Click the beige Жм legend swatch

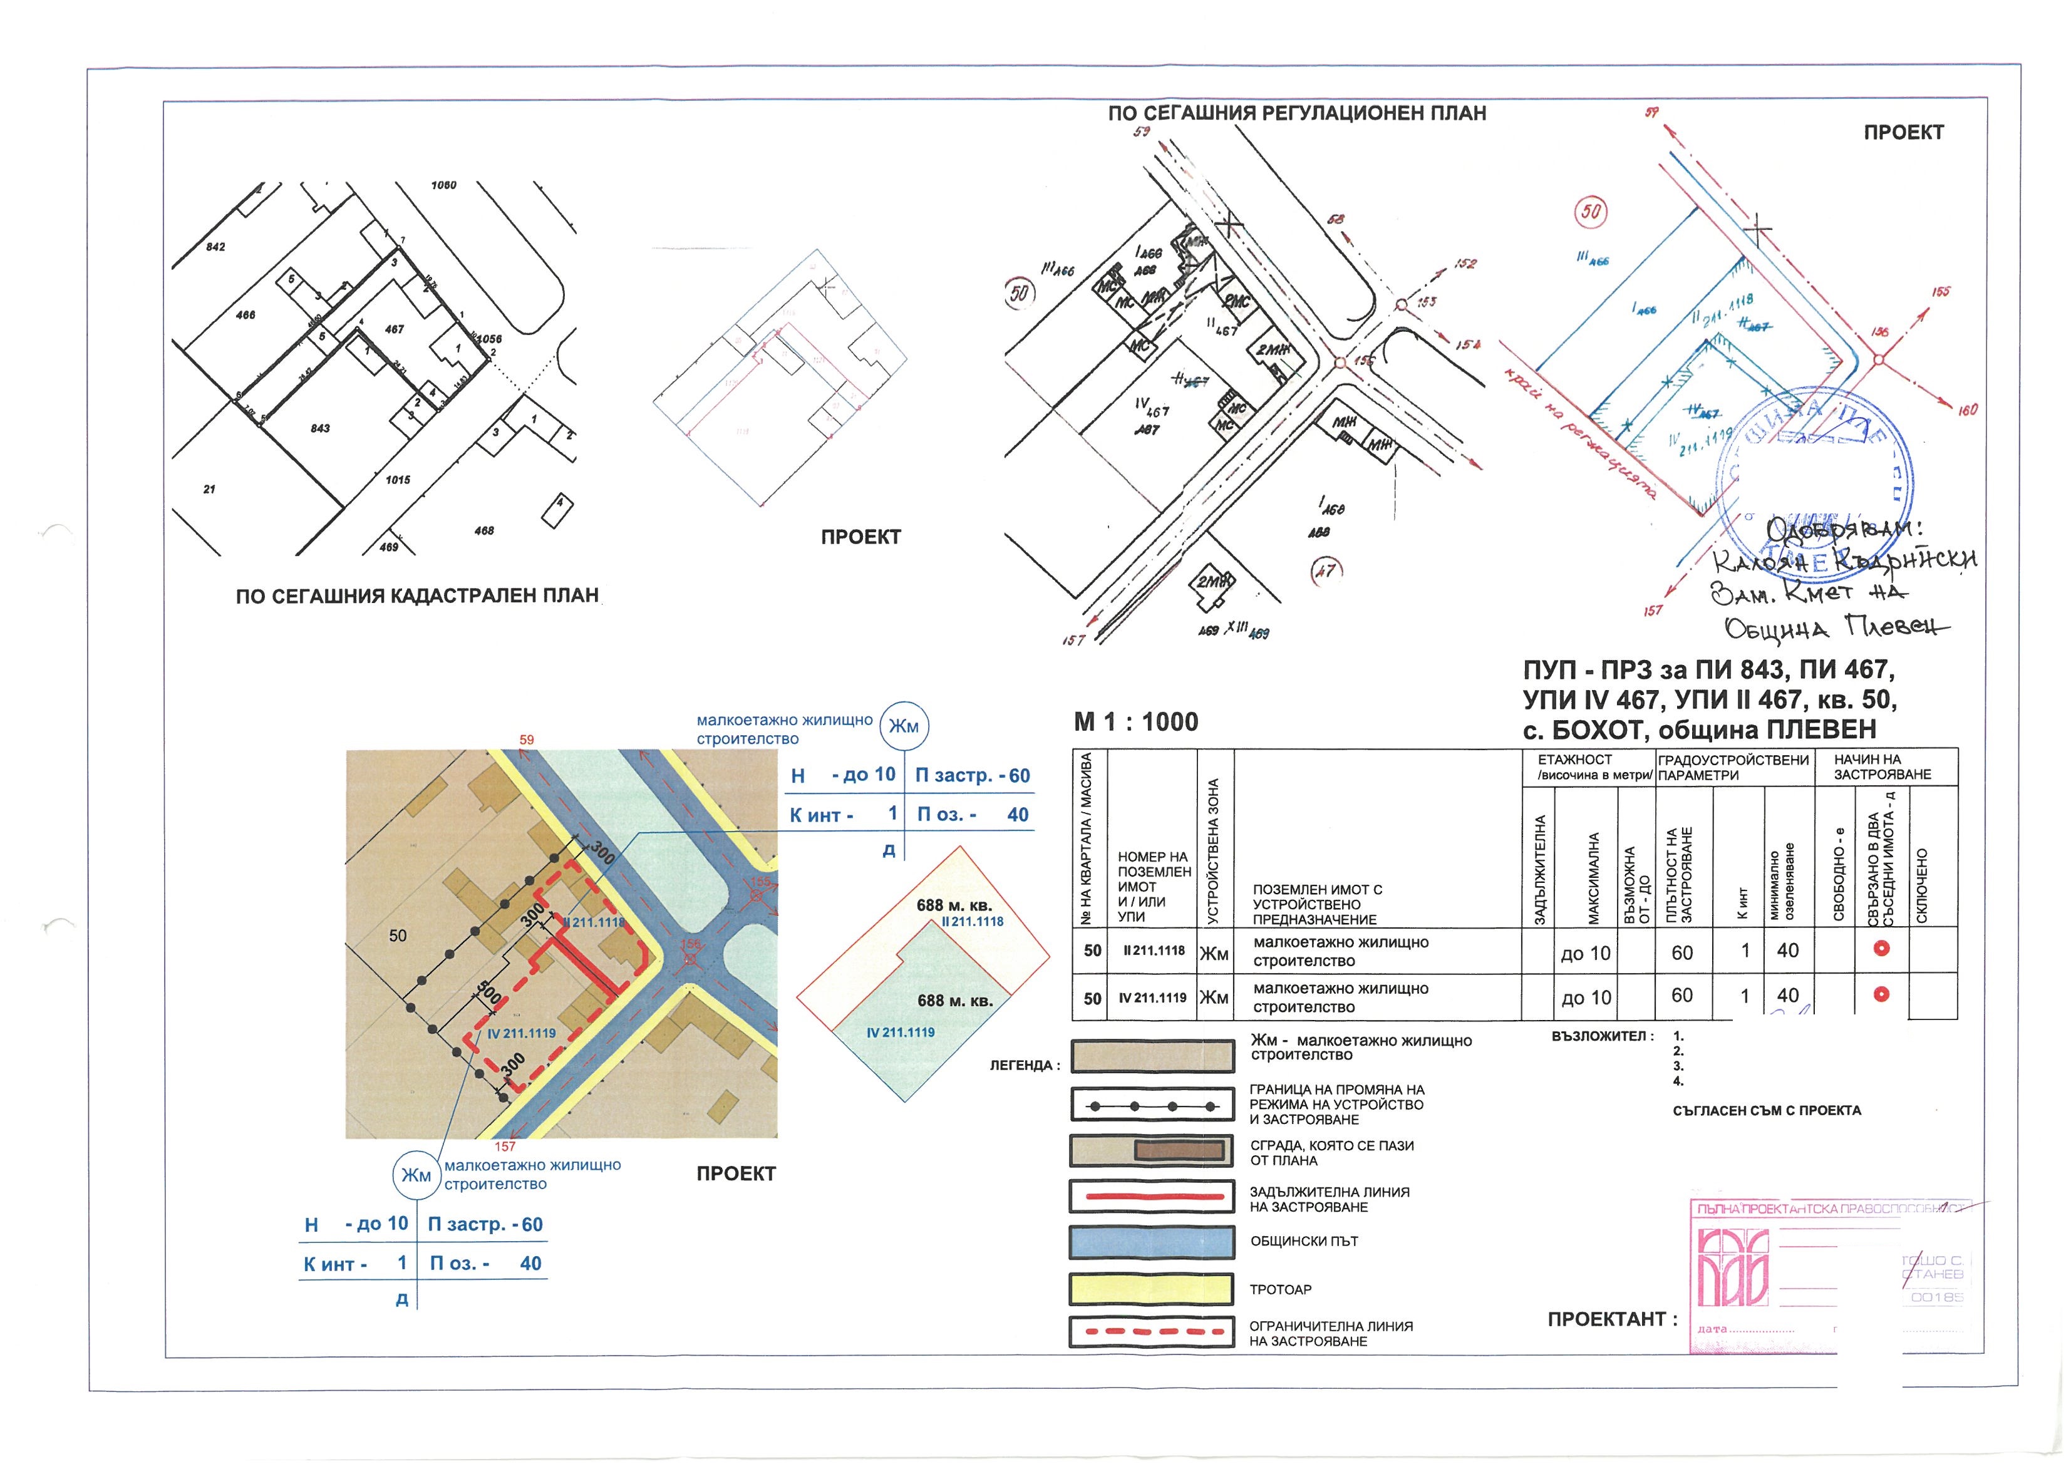pos(1152,1055)
